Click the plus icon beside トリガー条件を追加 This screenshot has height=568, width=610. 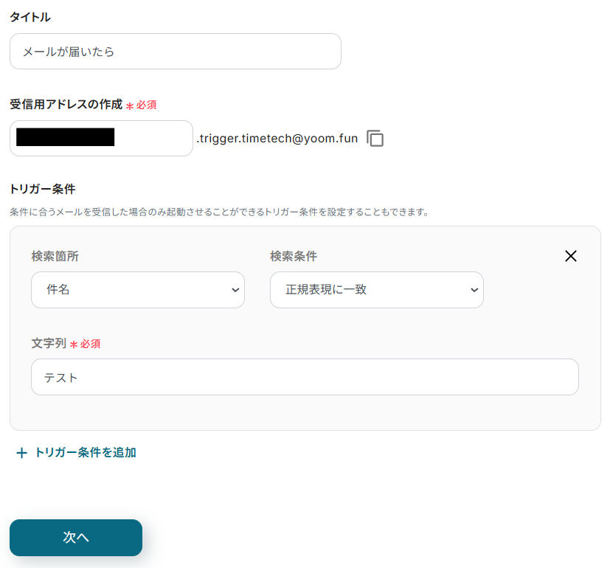(22, 453)
